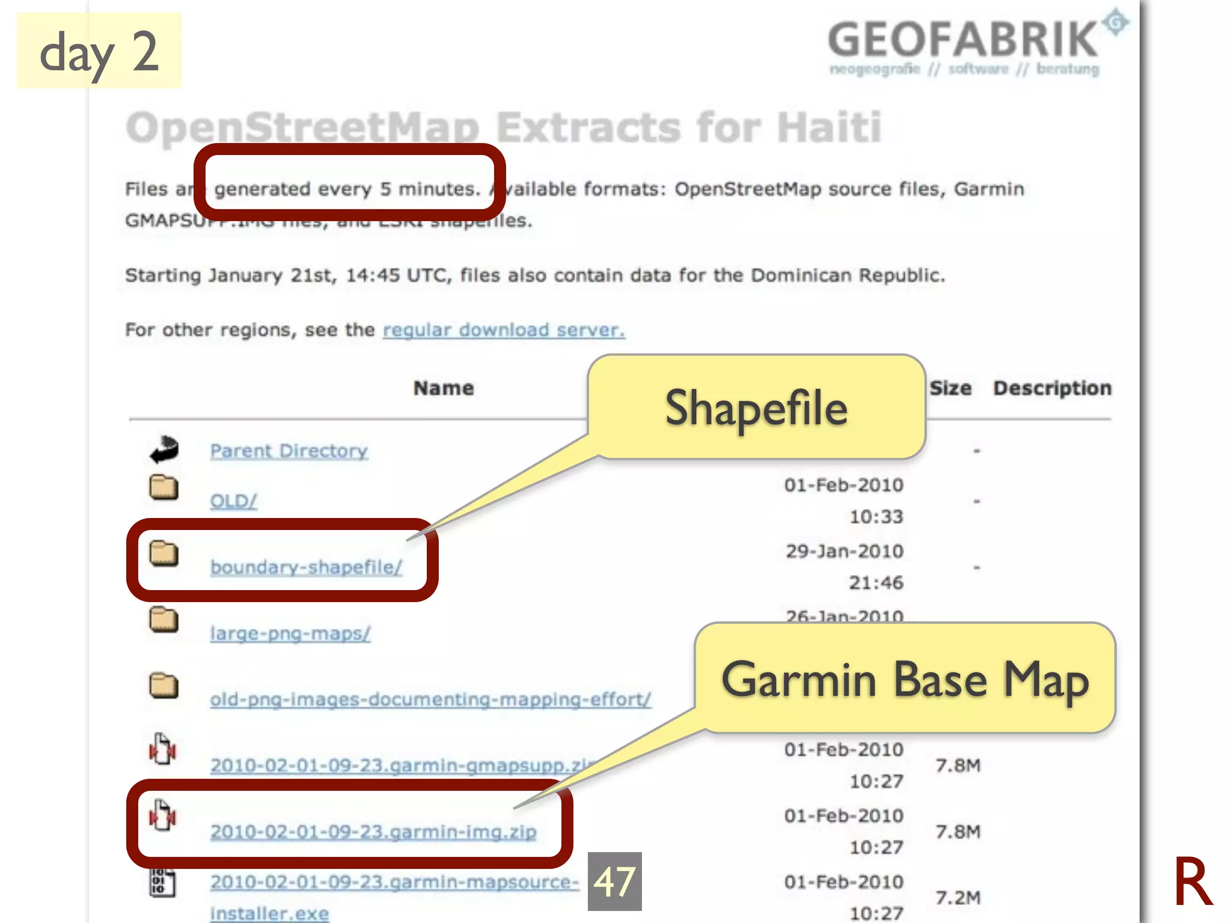Download 2010-02-01-09-23.garmin-gmapsupp.zip

(403, 765)
